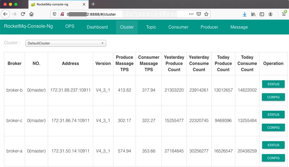289x167 pixels.
Task: Open the OPS navigation tab
Action: (70, 26)
